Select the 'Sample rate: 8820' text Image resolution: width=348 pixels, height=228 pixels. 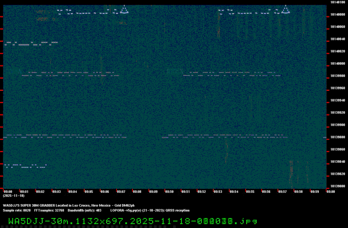17,211
